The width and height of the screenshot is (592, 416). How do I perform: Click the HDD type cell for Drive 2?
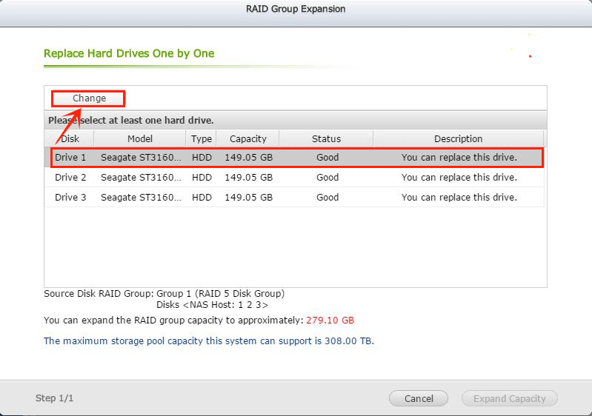pyautogui.click(x=202, y=178)
